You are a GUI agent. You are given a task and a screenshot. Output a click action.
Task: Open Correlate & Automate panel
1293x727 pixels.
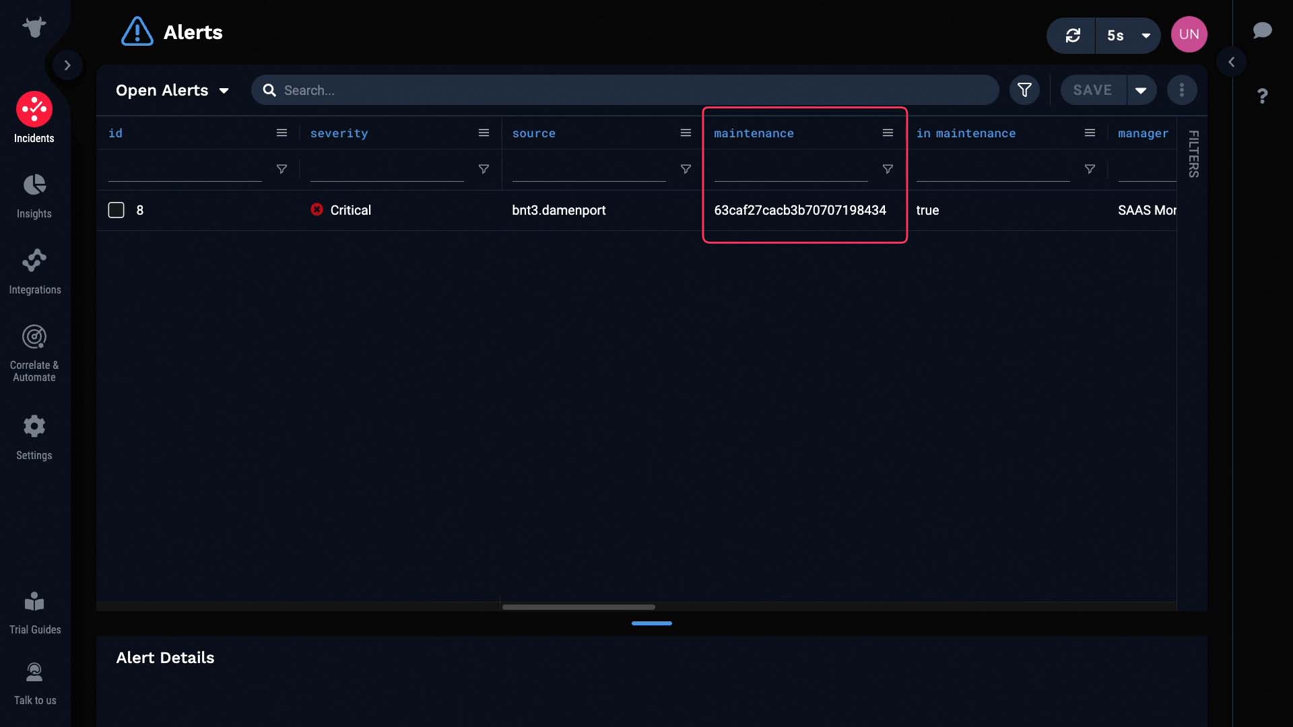pos(34,353)
